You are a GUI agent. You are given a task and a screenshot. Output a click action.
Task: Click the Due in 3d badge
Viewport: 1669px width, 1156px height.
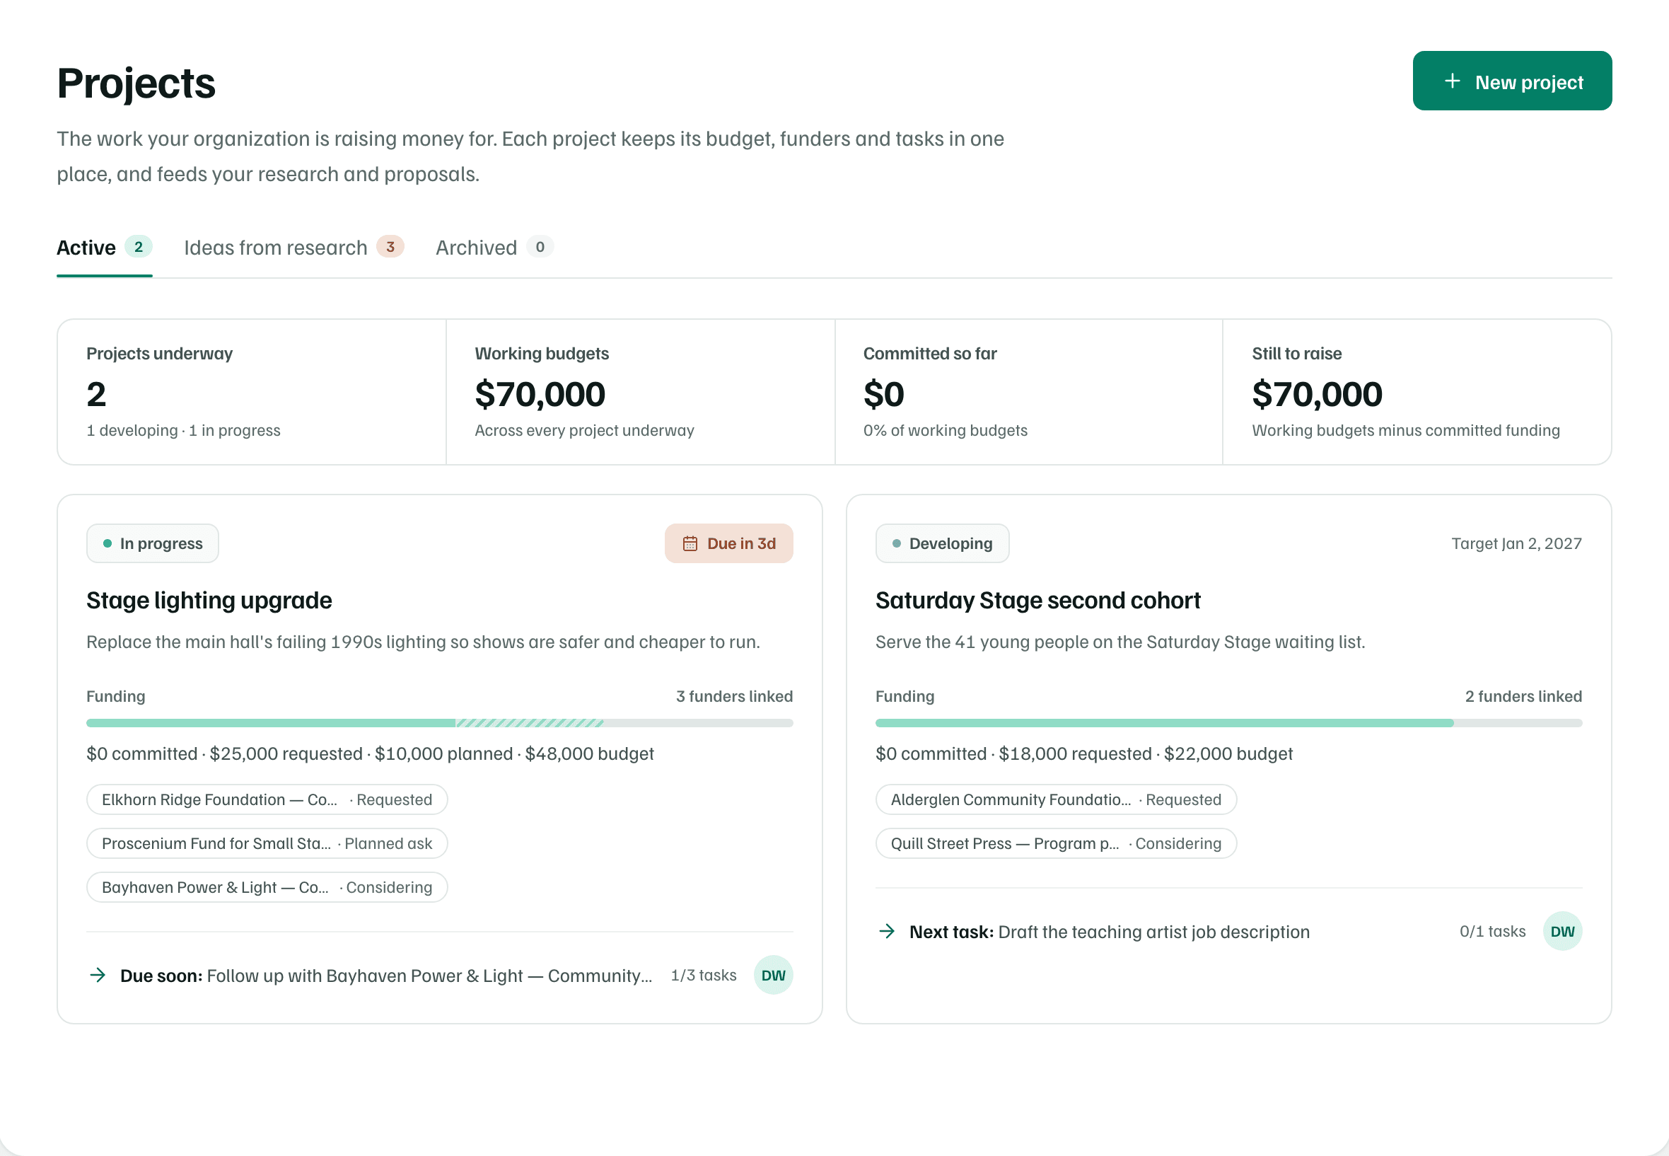(x=728, y=543)
